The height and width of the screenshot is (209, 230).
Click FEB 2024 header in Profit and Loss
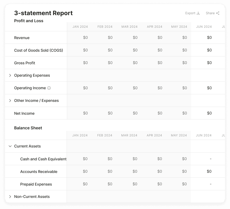(x=105, y=27)
